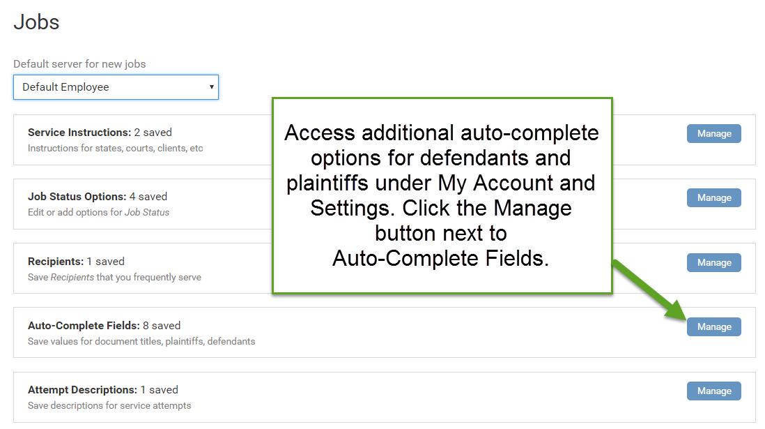
Task: Click Manage beside Recipients
Action: pyautogui.click(x=713, y=262)
